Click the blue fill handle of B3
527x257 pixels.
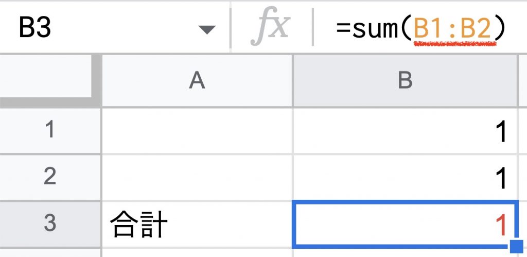[515, 246]
